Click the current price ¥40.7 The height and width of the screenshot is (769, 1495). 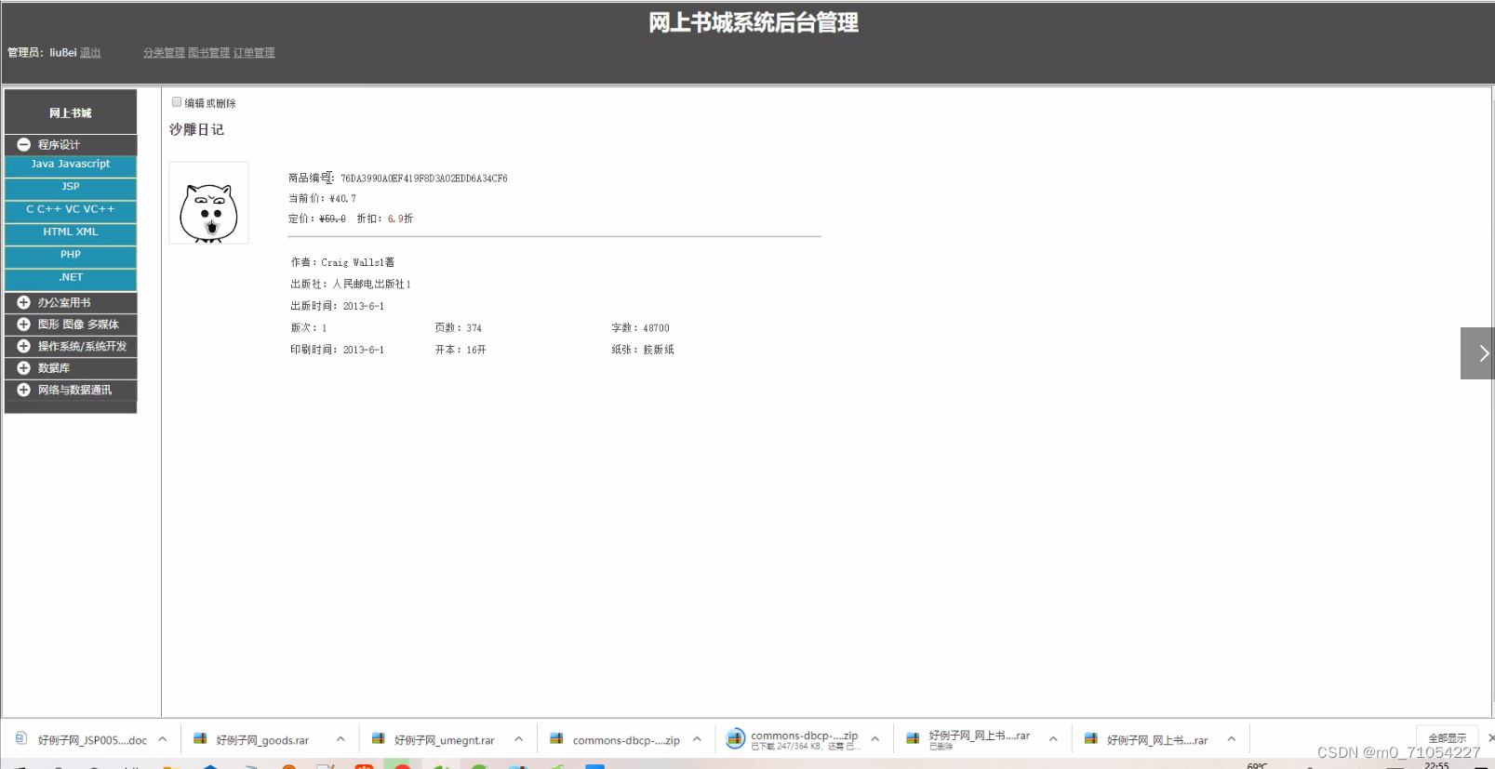coord(342,199)
